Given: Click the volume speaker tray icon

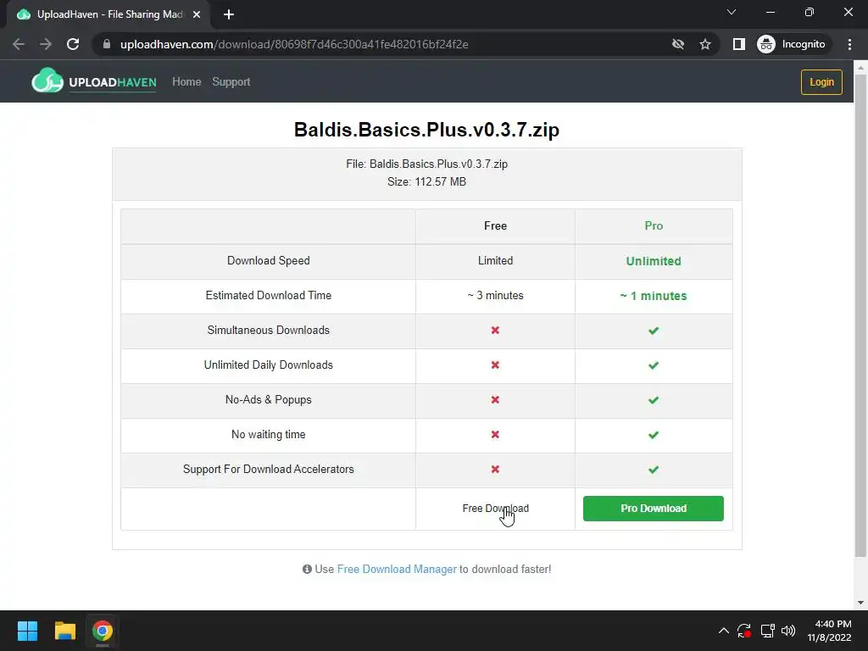Looking at the screenshot, I should pyautogui.click(x=788, y=631).
